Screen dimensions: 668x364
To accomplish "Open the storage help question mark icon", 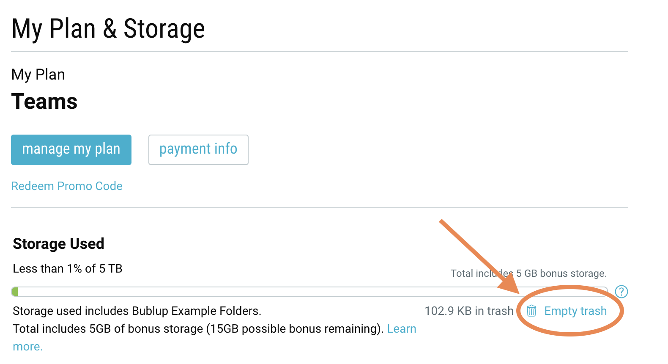I will 621,292.
